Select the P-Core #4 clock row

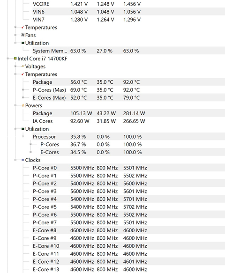(x=128, y=199)
